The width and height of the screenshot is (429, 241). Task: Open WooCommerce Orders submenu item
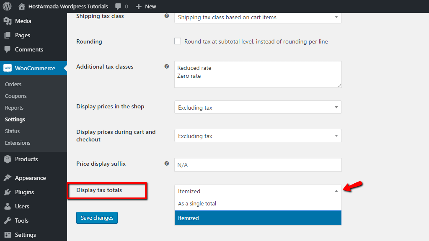click(x=13, y=84)
